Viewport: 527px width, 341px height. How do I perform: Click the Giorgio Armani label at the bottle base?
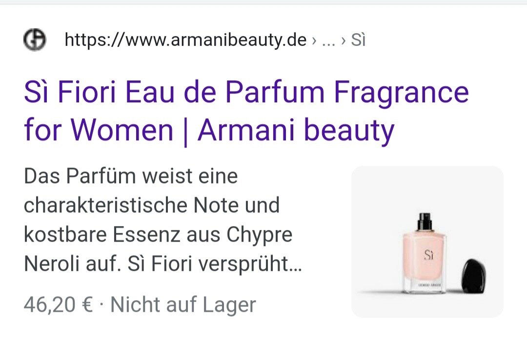click(x=429, y=285)
